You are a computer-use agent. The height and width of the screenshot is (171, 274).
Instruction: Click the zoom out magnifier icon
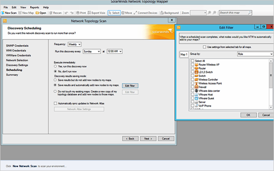215,13
